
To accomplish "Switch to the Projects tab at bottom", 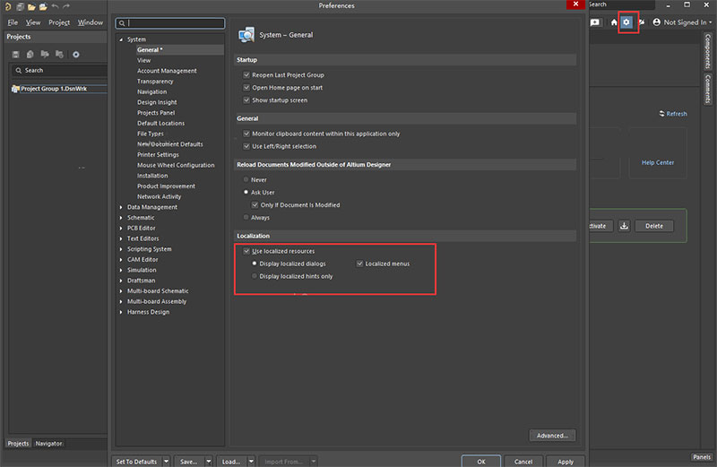I will [x=18, y=443].
